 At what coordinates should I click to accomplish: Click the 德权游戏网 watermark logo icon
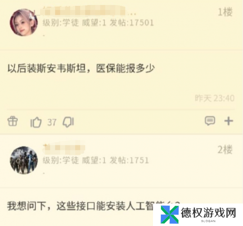tap(170, 215)
